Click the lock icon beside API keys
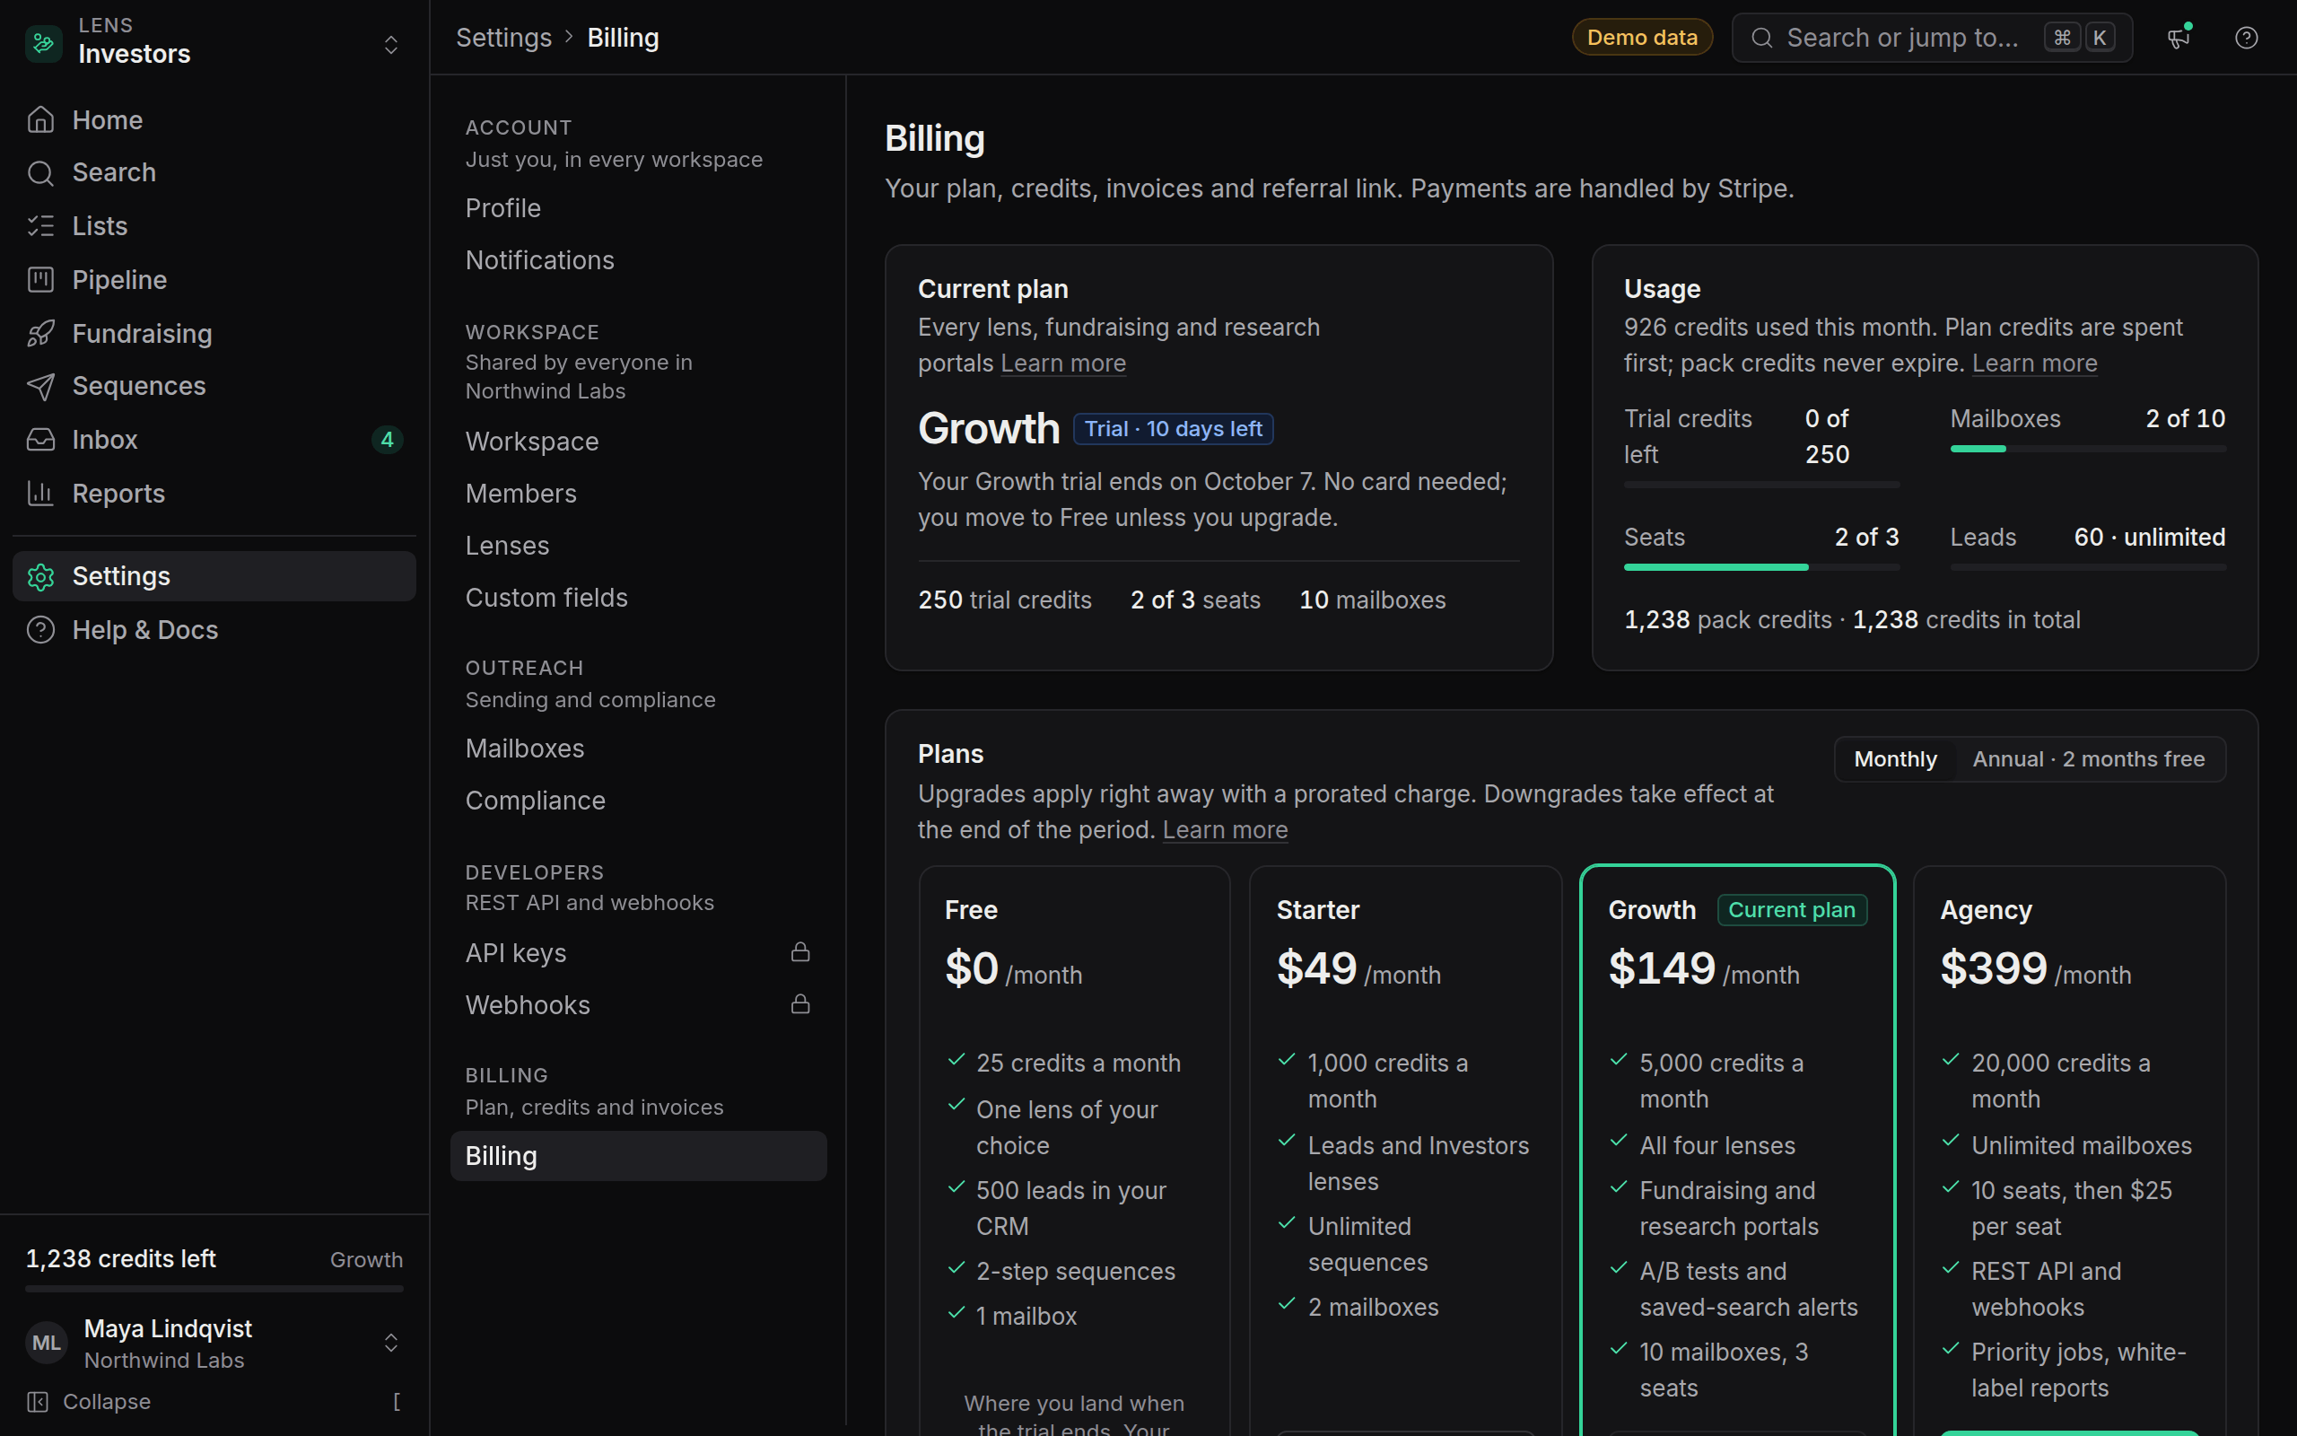This screenshot has width=2297, height=1436. point(800,951)
